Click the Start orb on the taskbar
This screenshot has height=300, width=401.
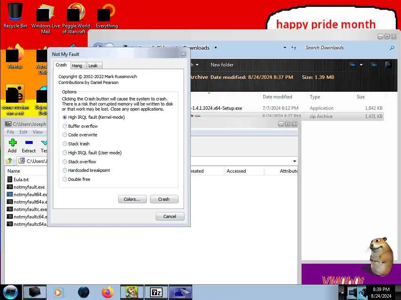[x=10, y=292]
